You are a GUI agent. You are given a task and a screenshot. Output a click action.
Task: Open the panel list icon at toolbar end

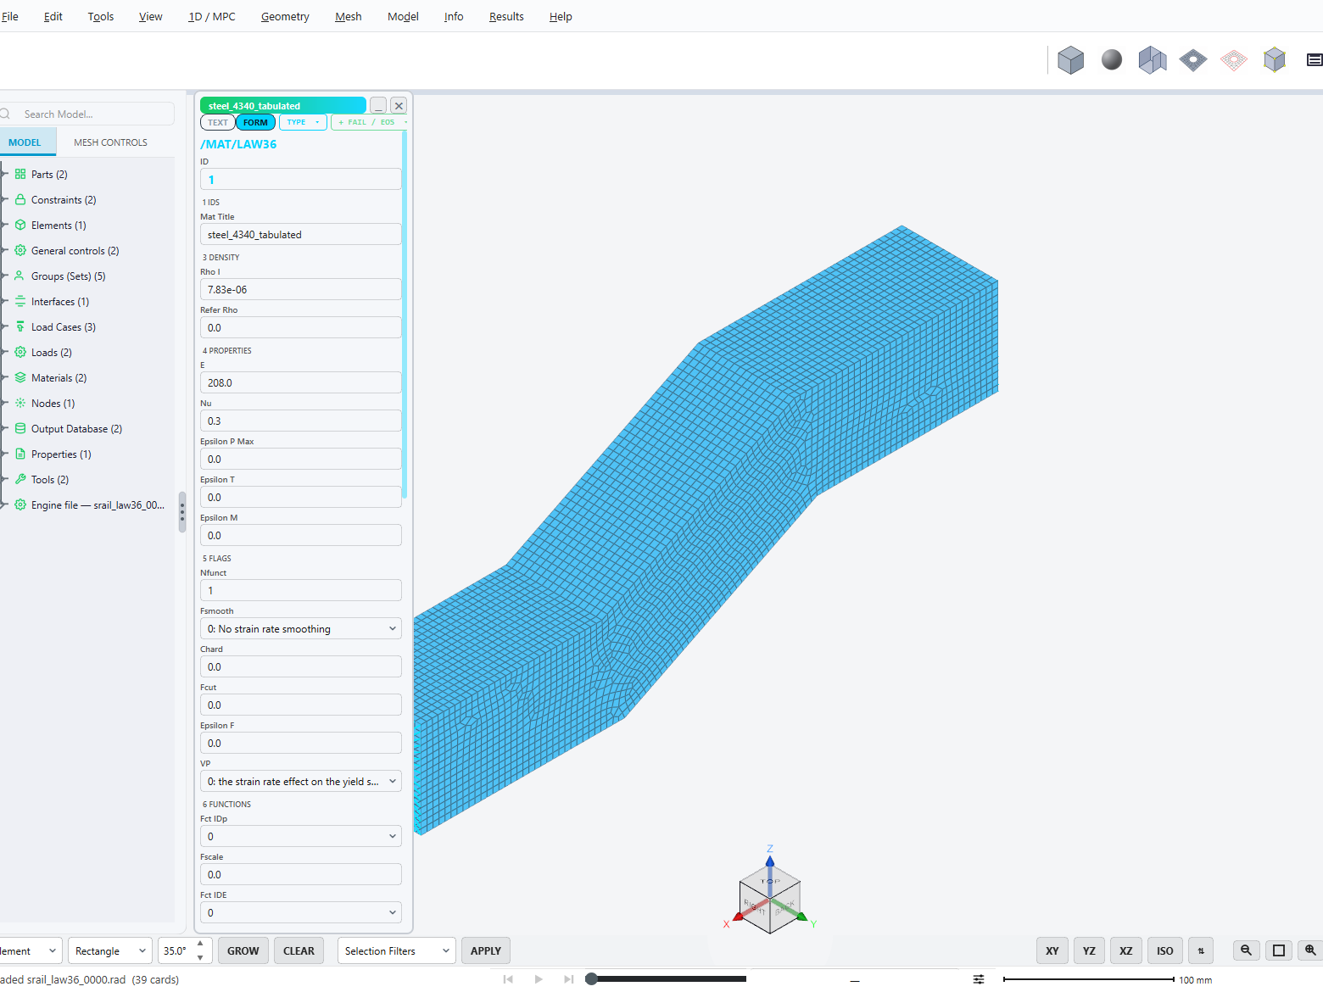[x=1315, y=60]
